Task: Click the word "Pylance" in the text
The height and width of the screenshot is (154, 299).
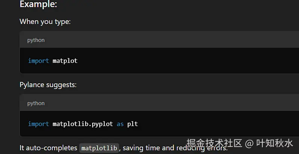Action: tap(32, 85)
